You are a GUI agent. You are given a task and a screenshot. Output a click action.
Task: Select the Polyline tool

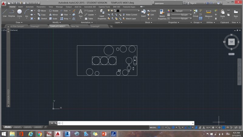pyautogui.click(x=12, y=13)
